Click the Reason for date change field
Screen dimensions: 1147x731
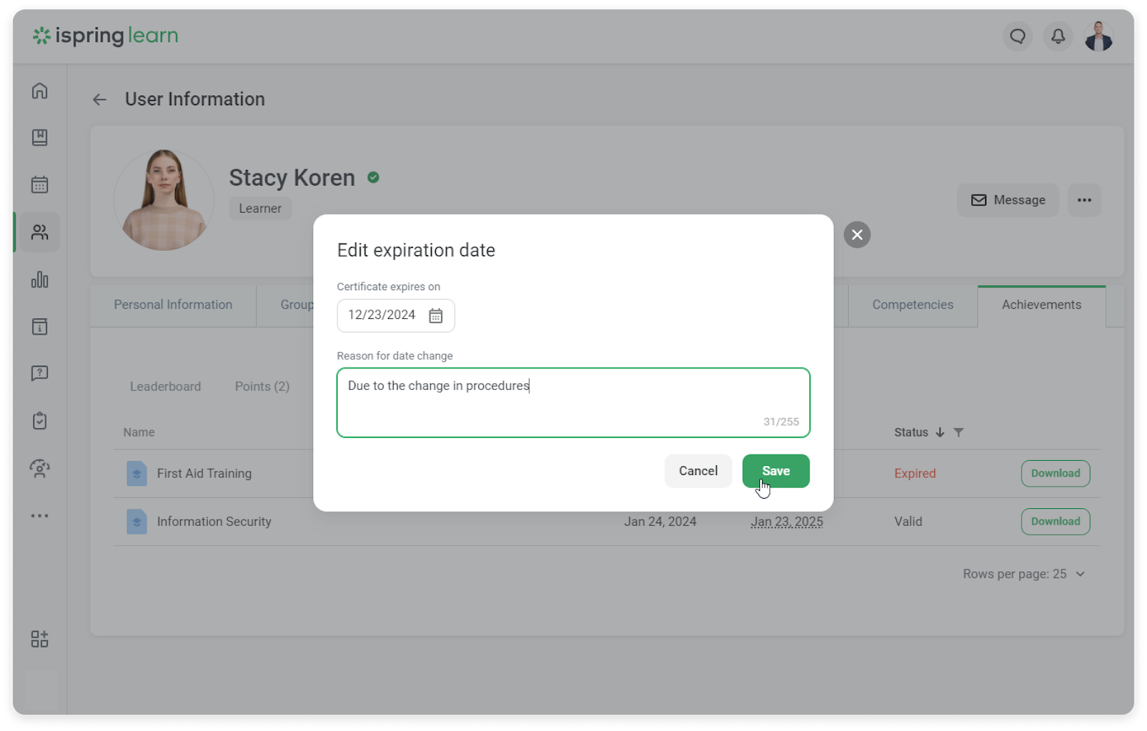pyautogui.click(x=573, y=402)
